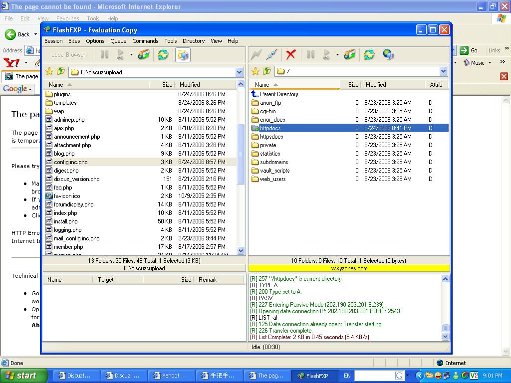Click the right pane pause icon

tap(310, 55)
